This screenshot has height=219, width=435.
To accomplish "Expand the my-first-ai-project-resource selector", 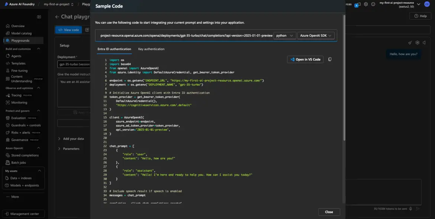I will click(x=418, y=4).
